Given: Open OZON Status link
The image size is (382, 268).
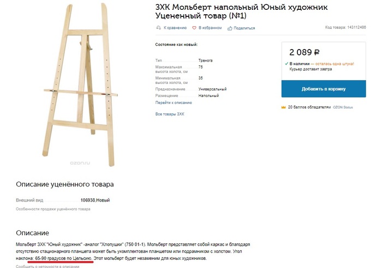Looking at the screenshot, I should point(343,107).
